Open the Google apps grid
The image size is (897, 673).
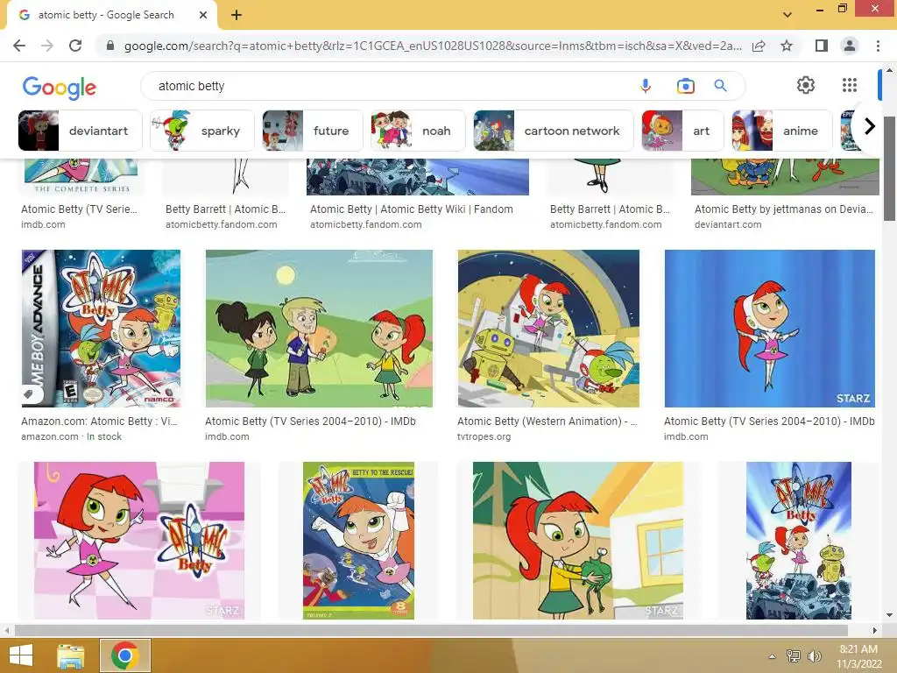coord(850,85)
